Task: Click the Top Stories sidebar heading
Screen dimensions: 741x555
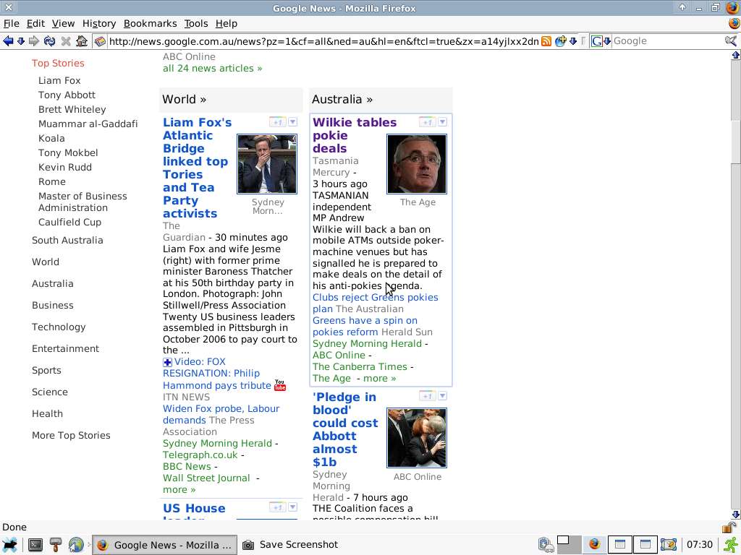Action: point(58,64)
